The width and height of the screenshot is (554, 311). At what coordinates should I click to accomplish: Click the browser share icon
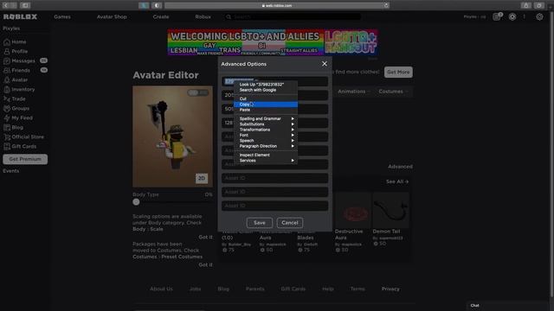(525, 5)
